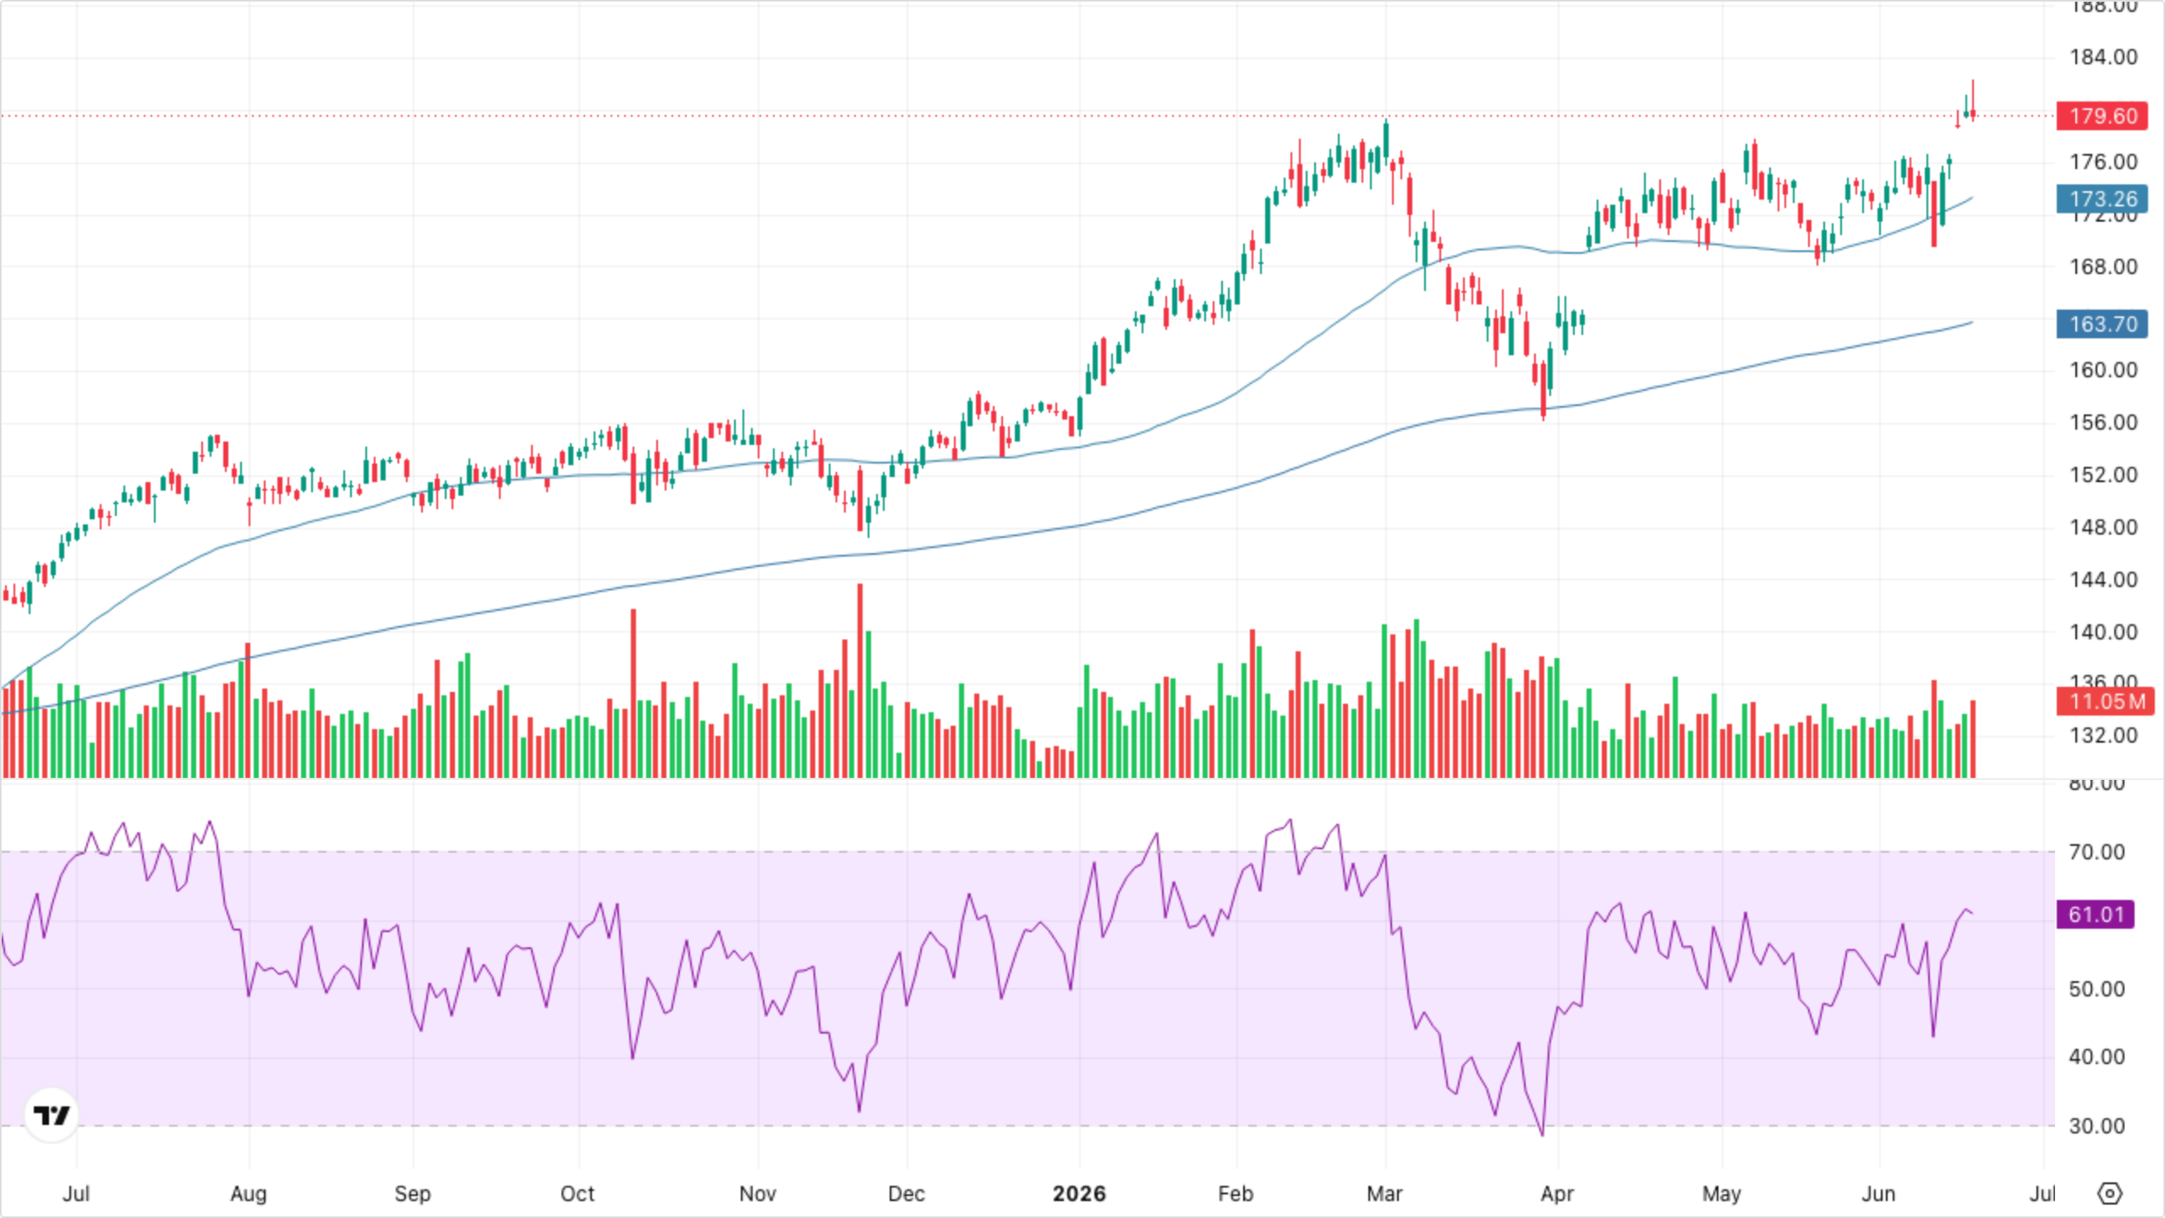Click the 156.00 price axis label
Screen dimensions: 2165x1218
(x=2103, y=423)
